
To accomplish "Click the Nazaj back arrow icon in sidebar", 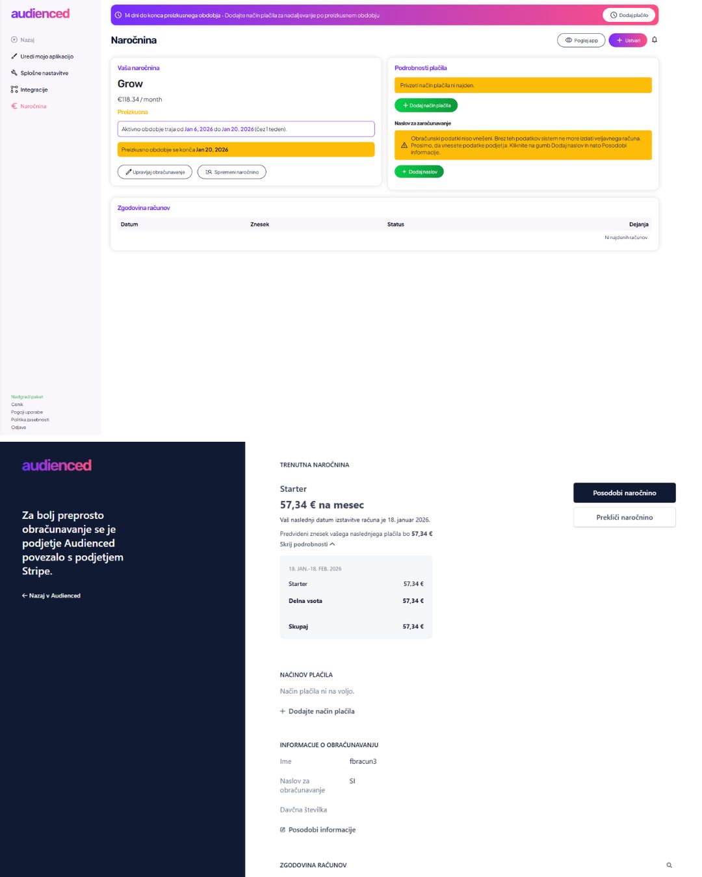I will point(14,40).
